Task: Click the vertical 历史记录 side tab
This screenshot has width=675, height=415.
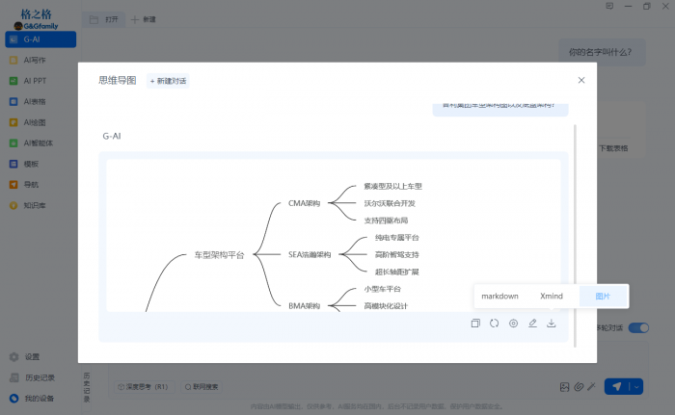Action: (87, 387)
